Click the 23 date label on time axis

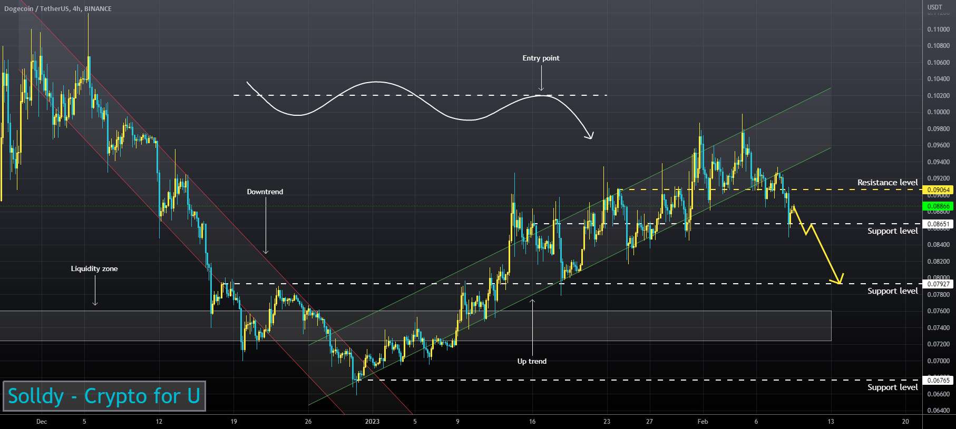pos(607,422)
